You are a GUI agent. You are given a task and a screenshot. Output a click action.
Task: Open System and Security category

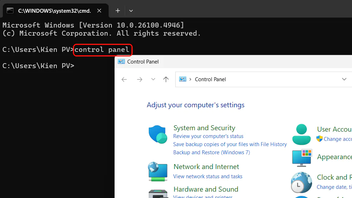(204, 128)
